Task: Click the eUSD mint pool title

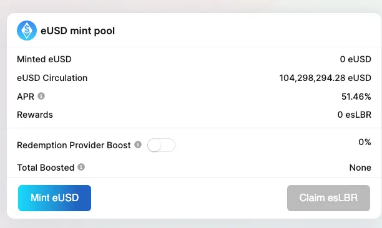Action: (x=78, y=31)
